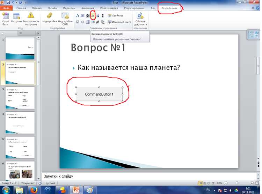Screen dimensions: 262x194
Task: Open the Анимация ribbon tab
Action: coord(88,8)
